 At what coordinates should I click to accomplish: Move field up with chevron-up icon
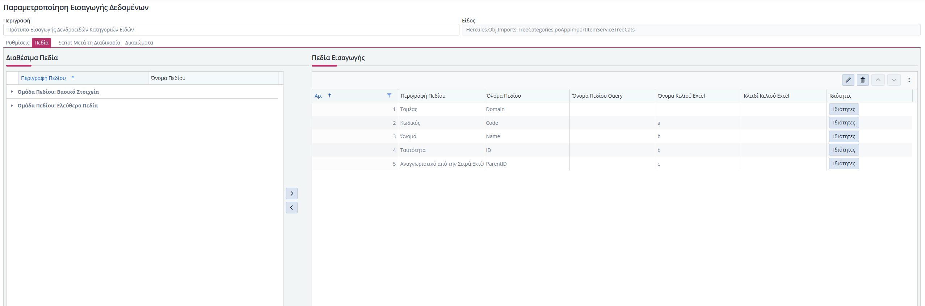tap(878, 80)
